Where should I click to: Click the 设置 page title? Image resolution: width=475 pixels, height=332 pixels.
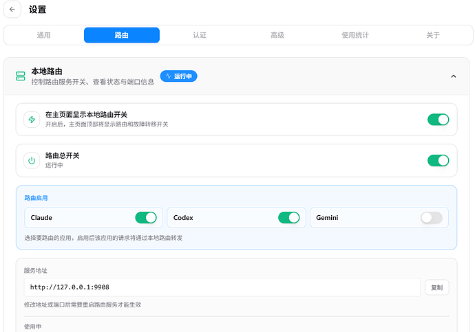38,10
